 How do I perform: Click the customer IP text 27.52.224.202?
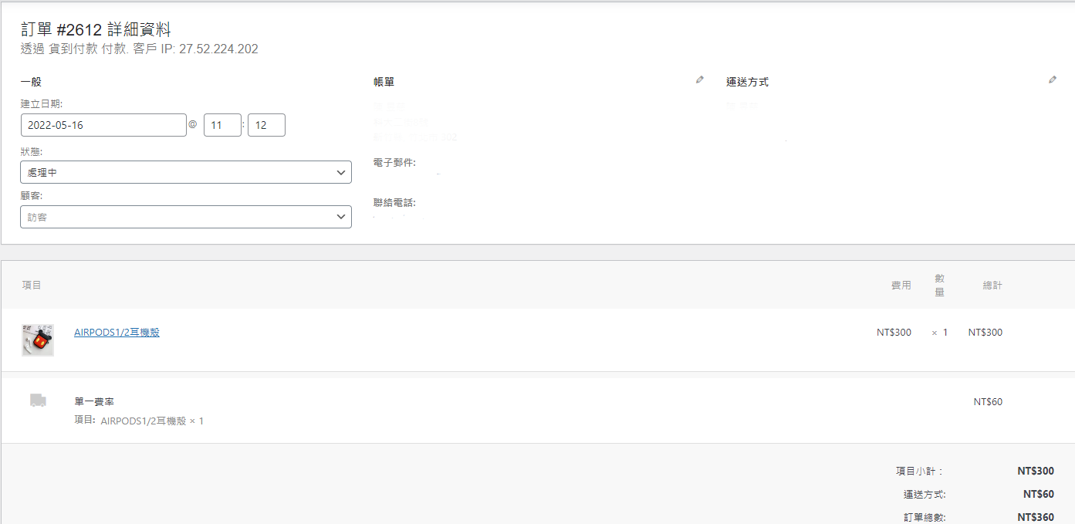[218, 49]
